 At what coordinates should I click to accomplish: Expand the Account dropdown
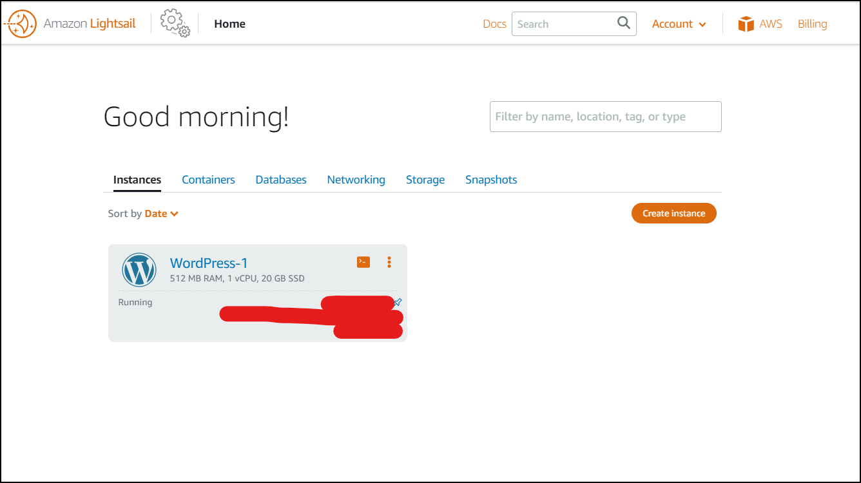pos(679,24)
